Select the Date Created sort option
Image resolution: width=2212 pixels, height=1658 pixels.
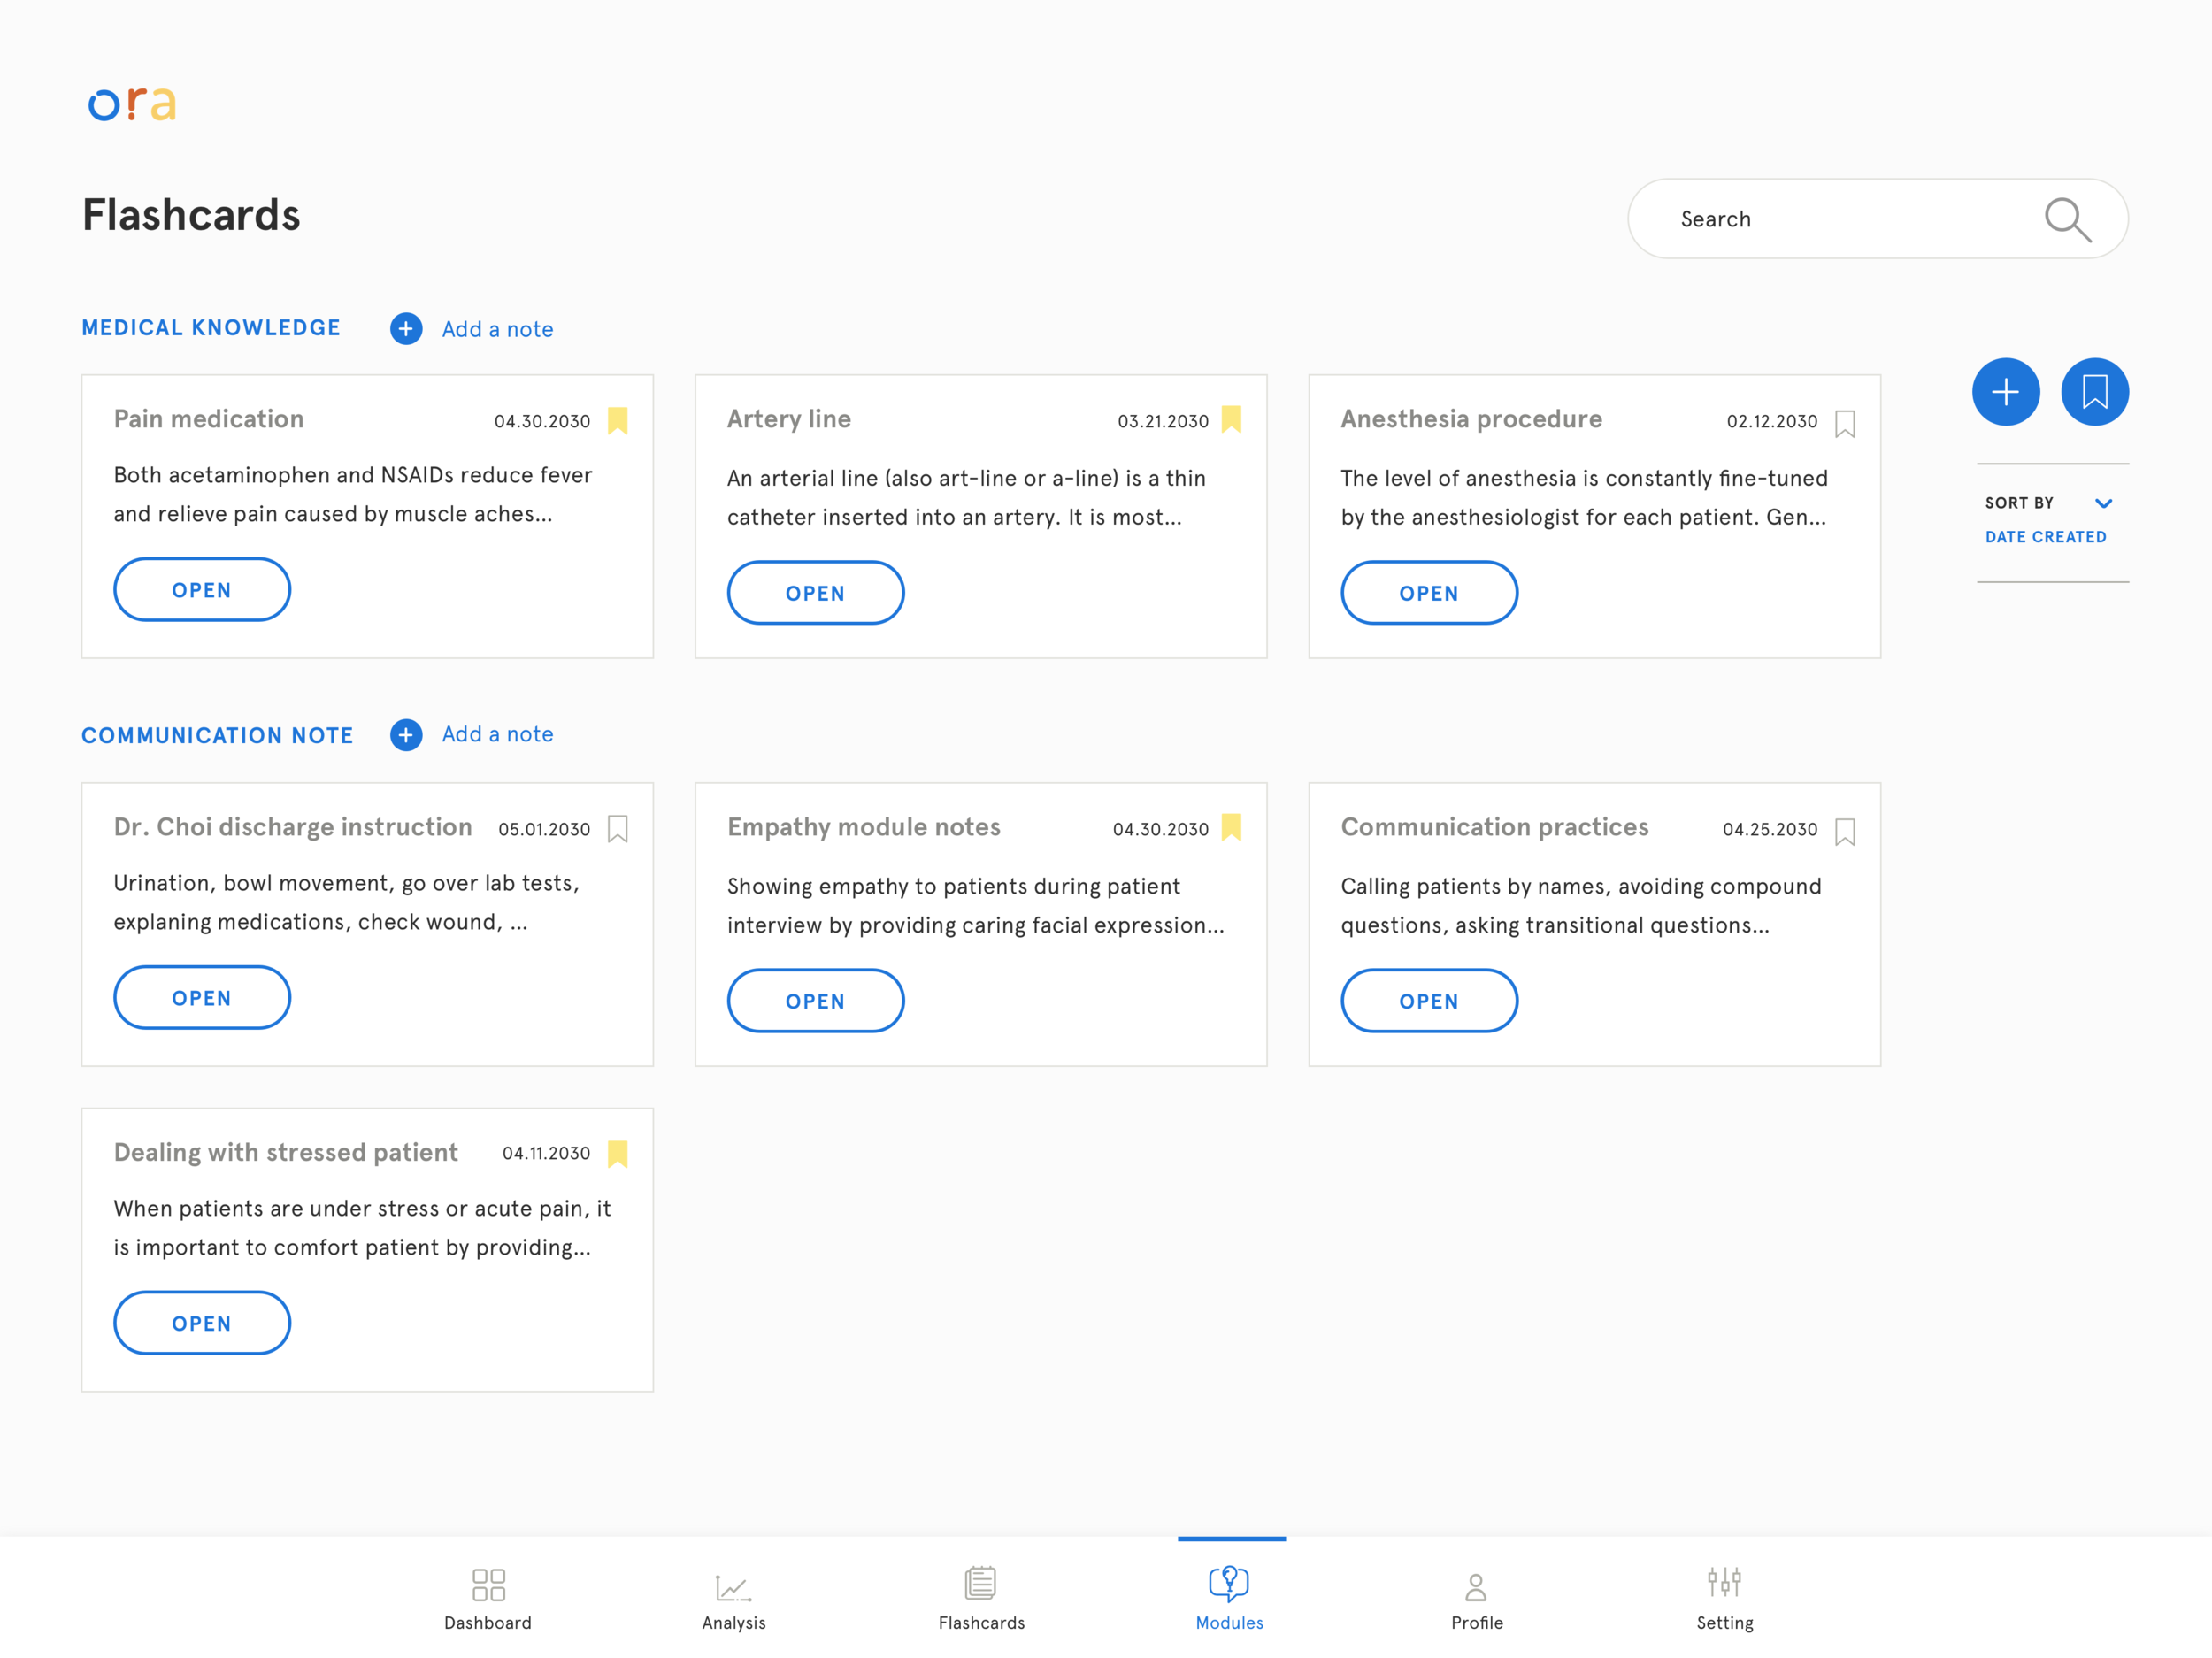tap(2045, 537)
